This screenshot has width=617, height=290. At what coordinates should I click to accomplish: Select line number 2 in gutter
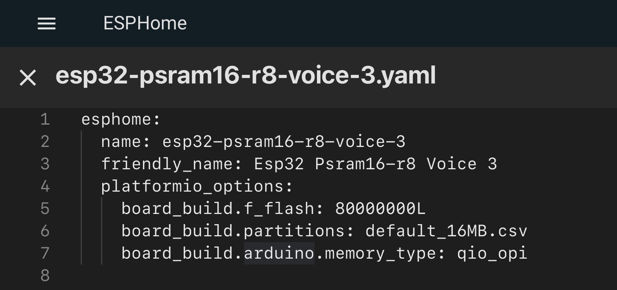click(x=45, y=141)
